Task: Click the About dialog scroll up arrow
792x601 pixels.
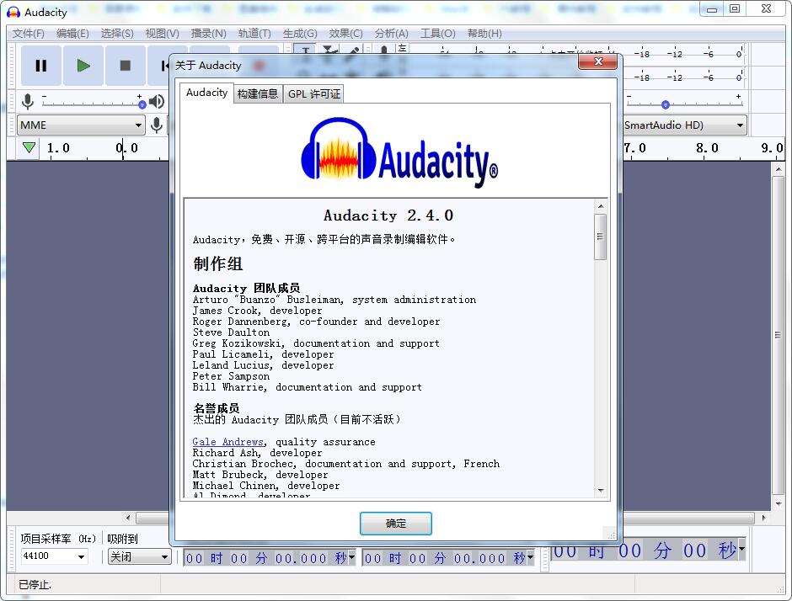Action: (600, 206)
